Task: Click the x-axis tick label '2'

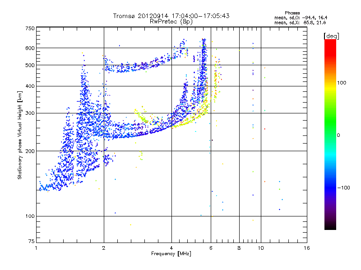Action: tap(104, 248)
